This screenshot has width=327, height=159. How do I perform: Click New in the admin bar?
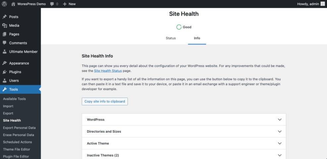[72, 4]
